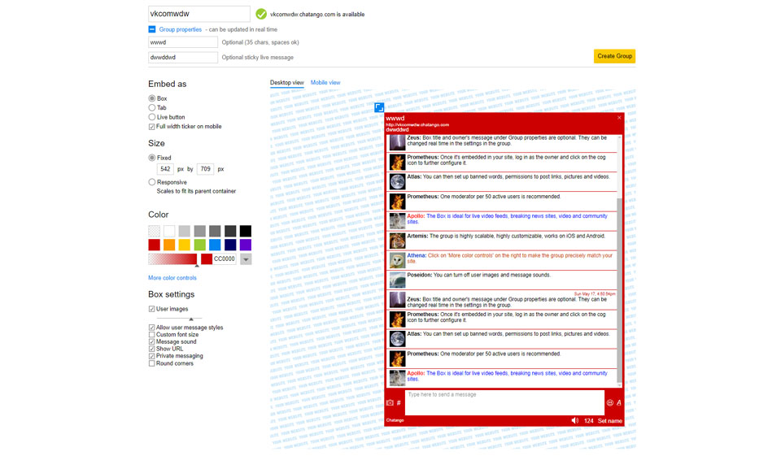
Task: Select the Tab embed option
Action: (x=152, y=107)
